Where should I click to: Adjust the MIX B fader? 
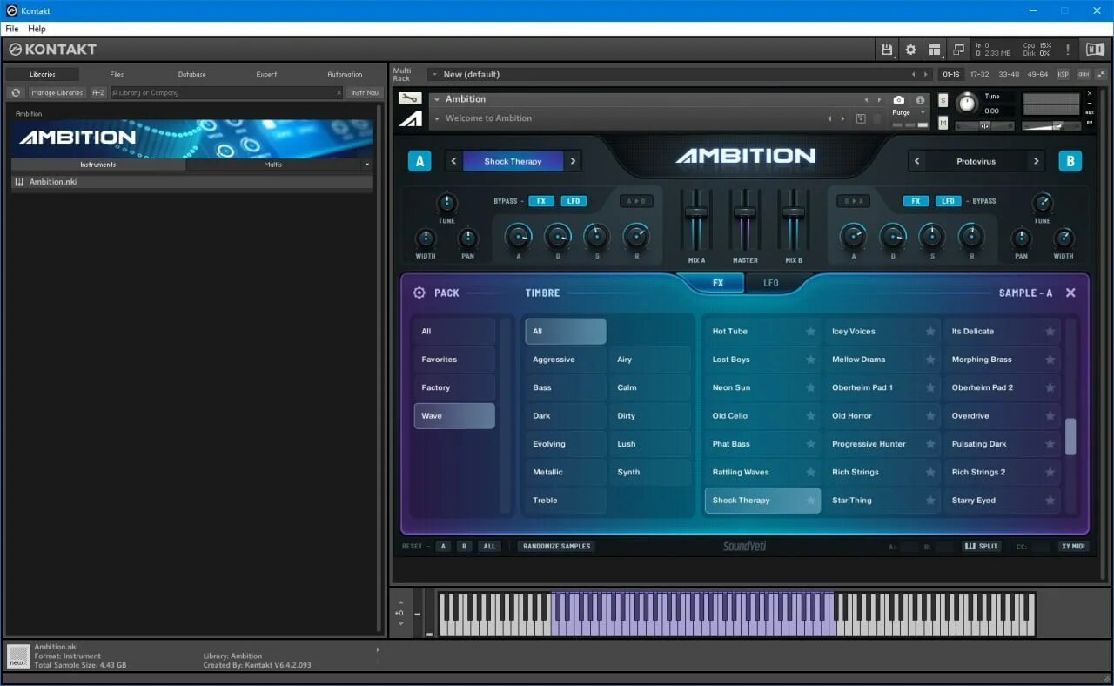click(x=793, y=212)
